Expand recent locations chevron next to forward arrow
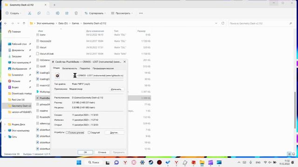The width and height of the screenshot is (298, 167). pyautogui.click(x=18, y=23)
